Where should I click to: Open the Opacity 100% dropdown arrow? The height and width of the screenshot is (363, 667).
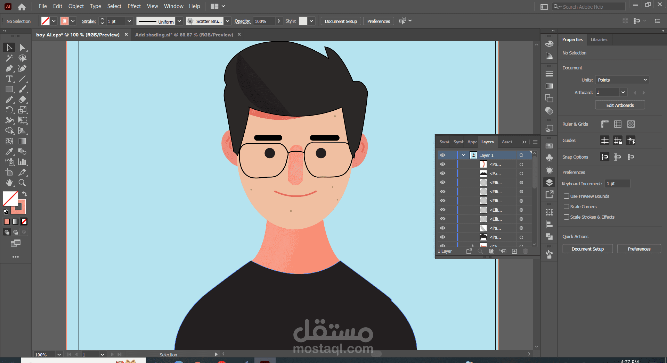click(x=278, y=21)
